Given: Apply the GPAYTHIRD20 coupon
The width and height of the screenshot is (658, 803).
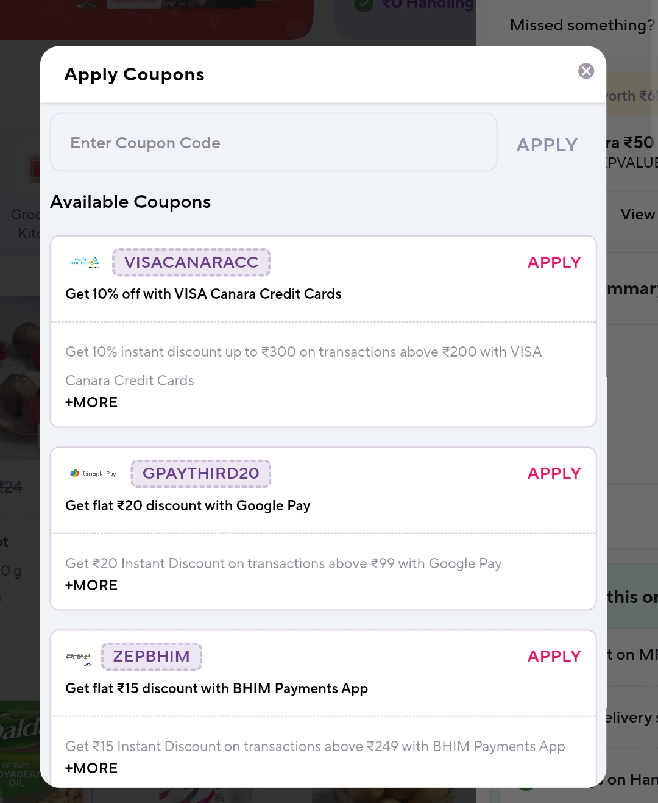Looking at the screenshot, I should coord(554,473).
